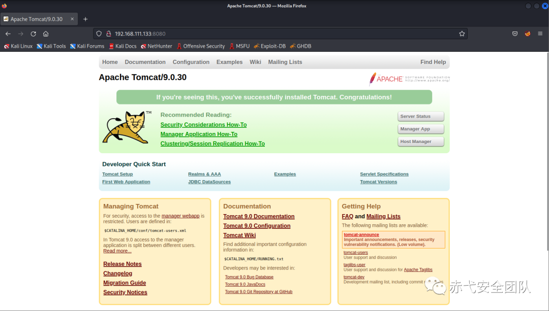Open the NetHunter bookmark
Viewport: 549px width, 311px height.
(x=157, y=46)
